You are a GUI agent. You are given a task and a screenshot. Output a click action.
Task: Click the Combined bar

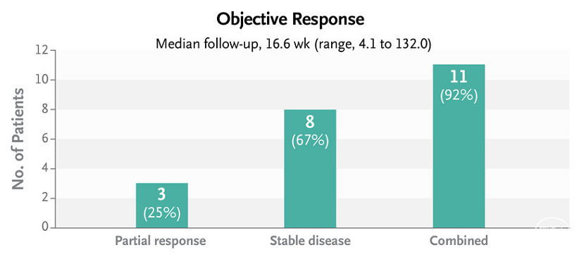click(459, 146)
